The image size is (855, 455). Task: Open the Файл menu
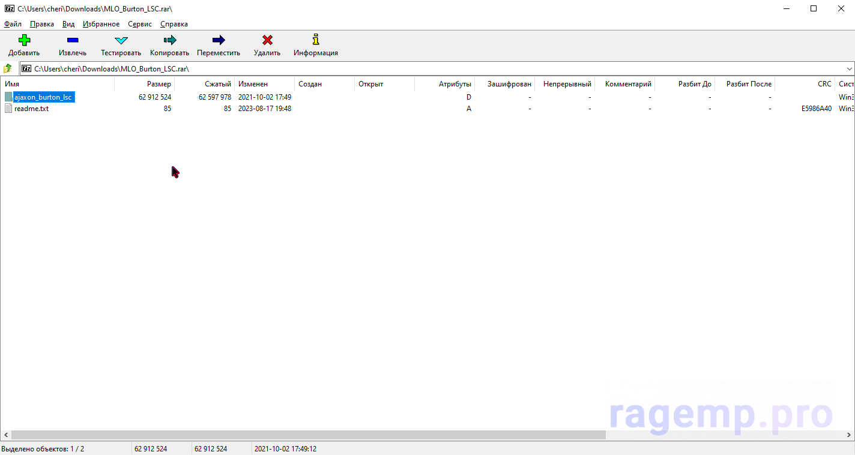13,24
